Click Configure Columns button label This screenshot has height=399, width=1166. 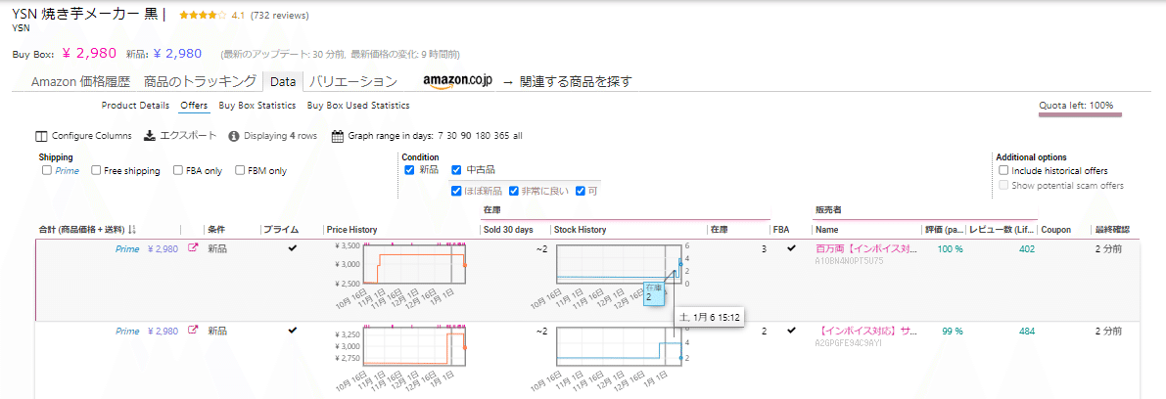pyautogui.click(x=91, y=136)
